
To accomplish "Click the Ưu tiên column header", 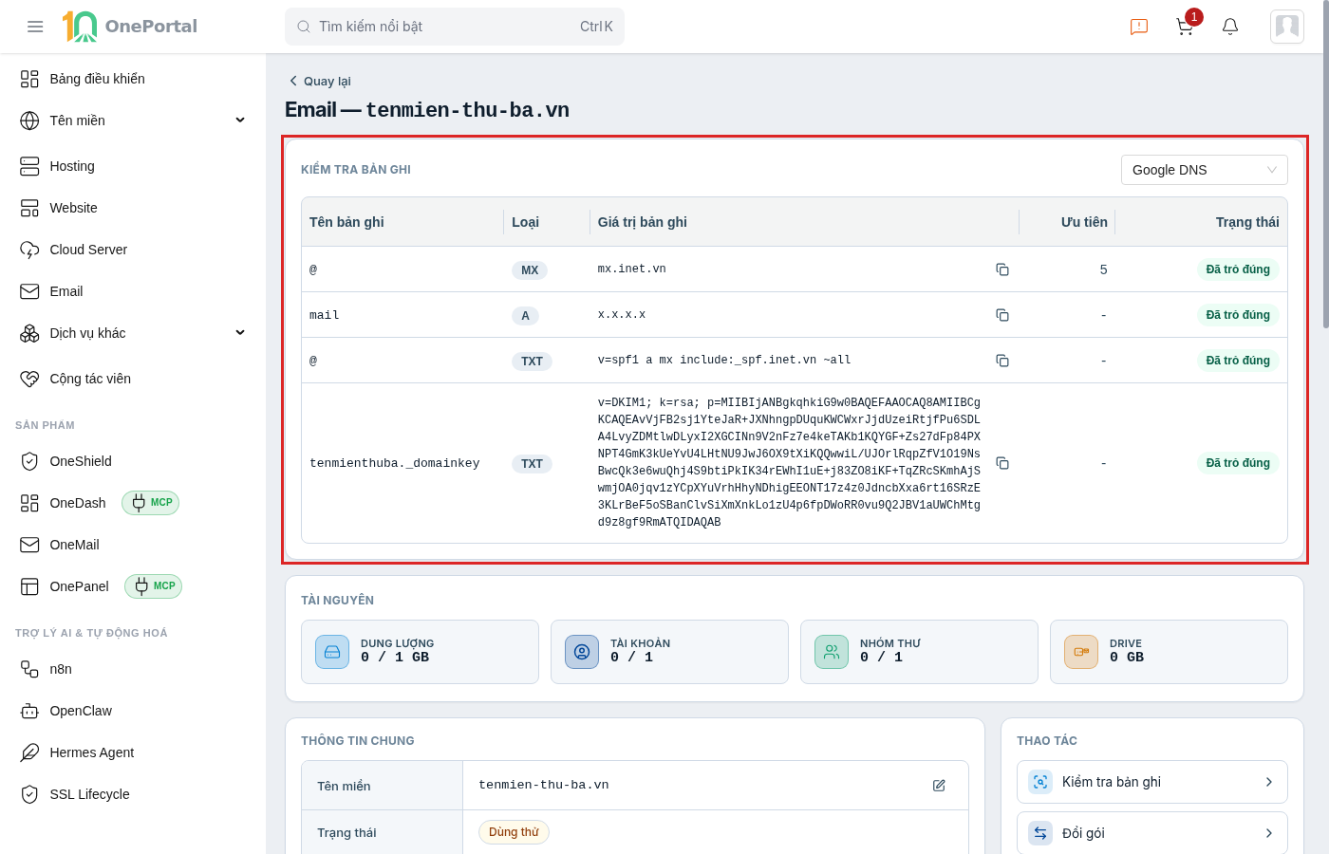I will pyautogui.click(x=1084, y=222).
